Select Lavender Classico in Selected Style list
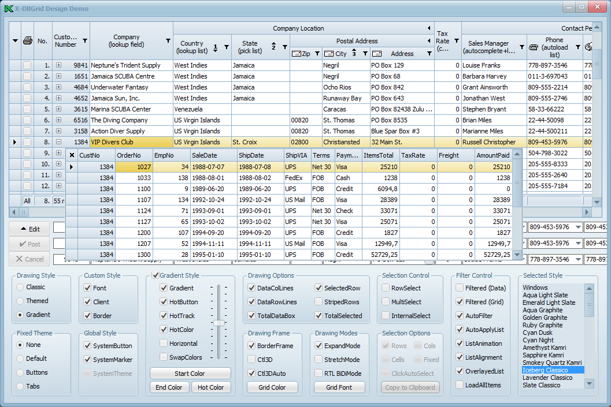Screen dimensions: 611x407 pyautogui.click(x=547, y=378)
